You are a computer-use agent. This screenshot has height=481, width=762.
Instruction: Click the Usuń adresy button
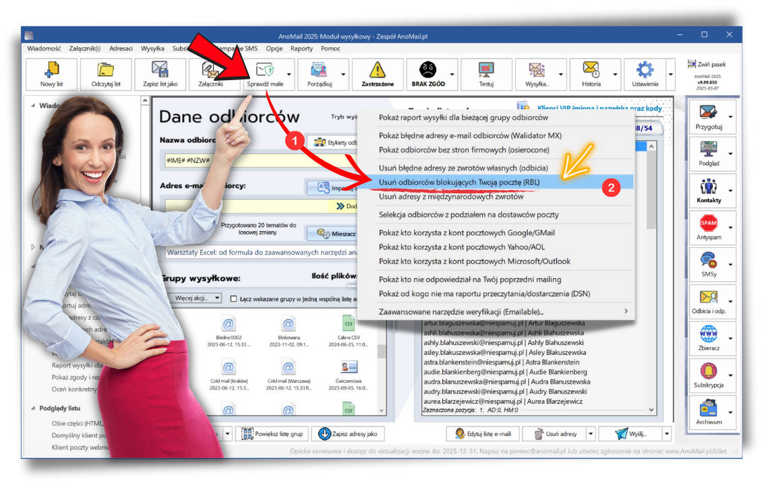point(556,434)
